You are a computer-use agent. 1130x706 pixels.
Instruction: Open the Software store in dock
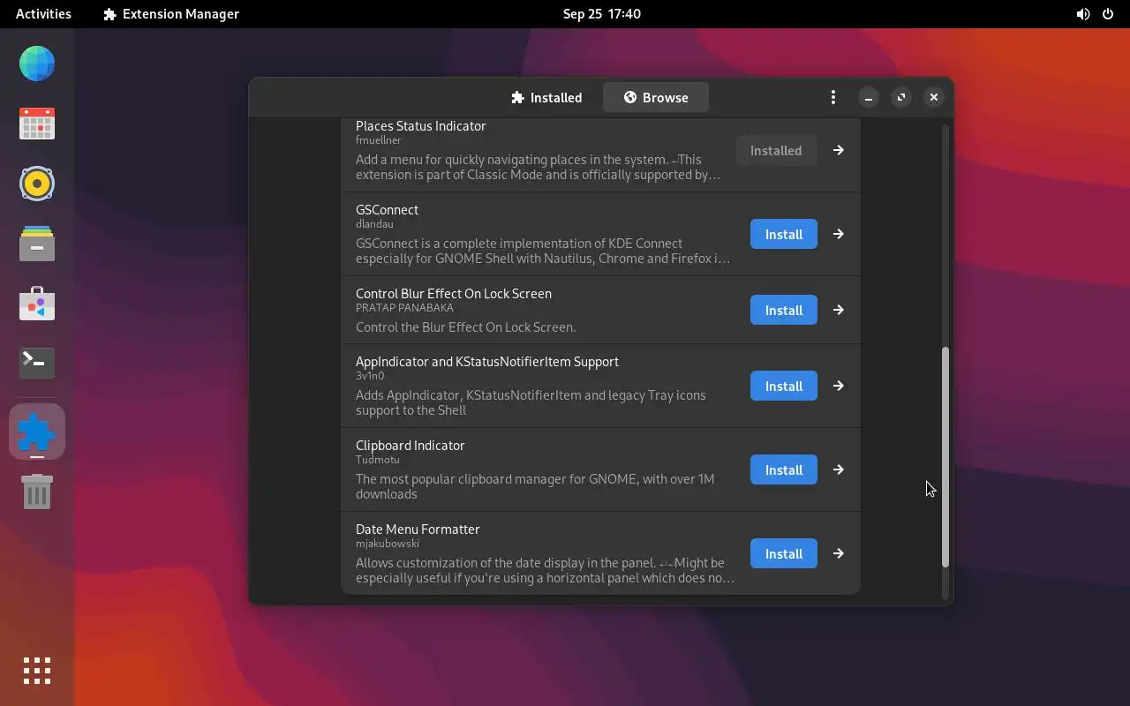coord(37,304)
